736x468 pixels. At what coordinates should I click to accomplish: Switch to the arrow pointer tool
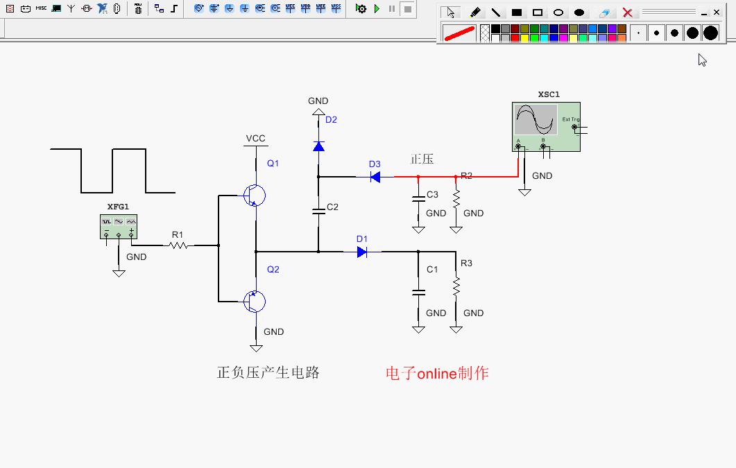click(x=451, y=12)
